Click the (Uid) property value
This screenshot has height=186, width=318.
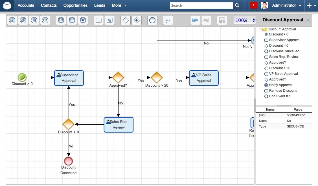(x=298, y=115)
